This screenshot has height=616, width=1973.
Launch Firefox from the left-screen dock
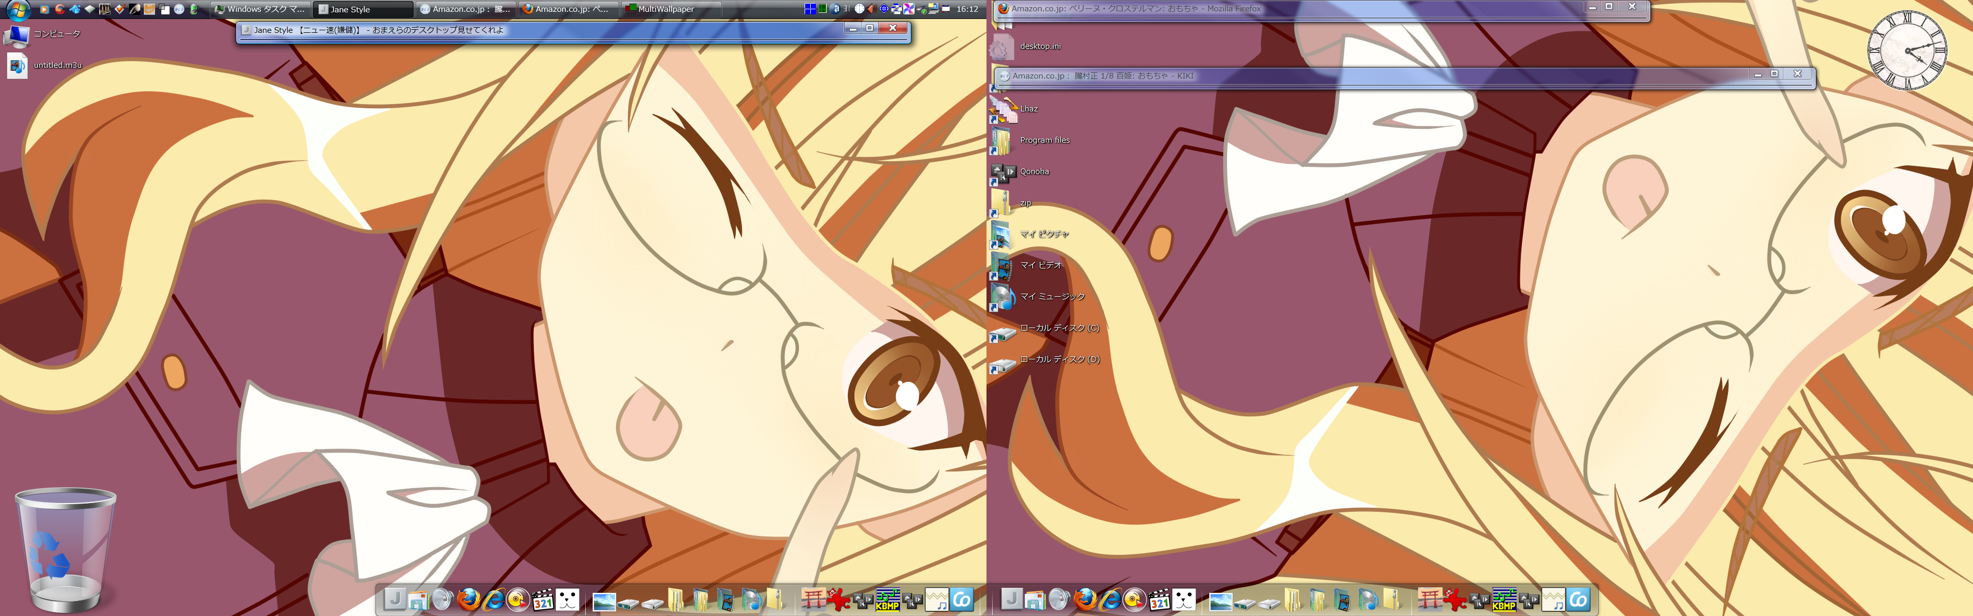[x=468, y=599]
